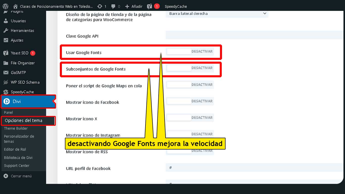Open Theme Builder in Divi submenu
The height and width of the screenshot is (194, 345).
coord(16,128)
